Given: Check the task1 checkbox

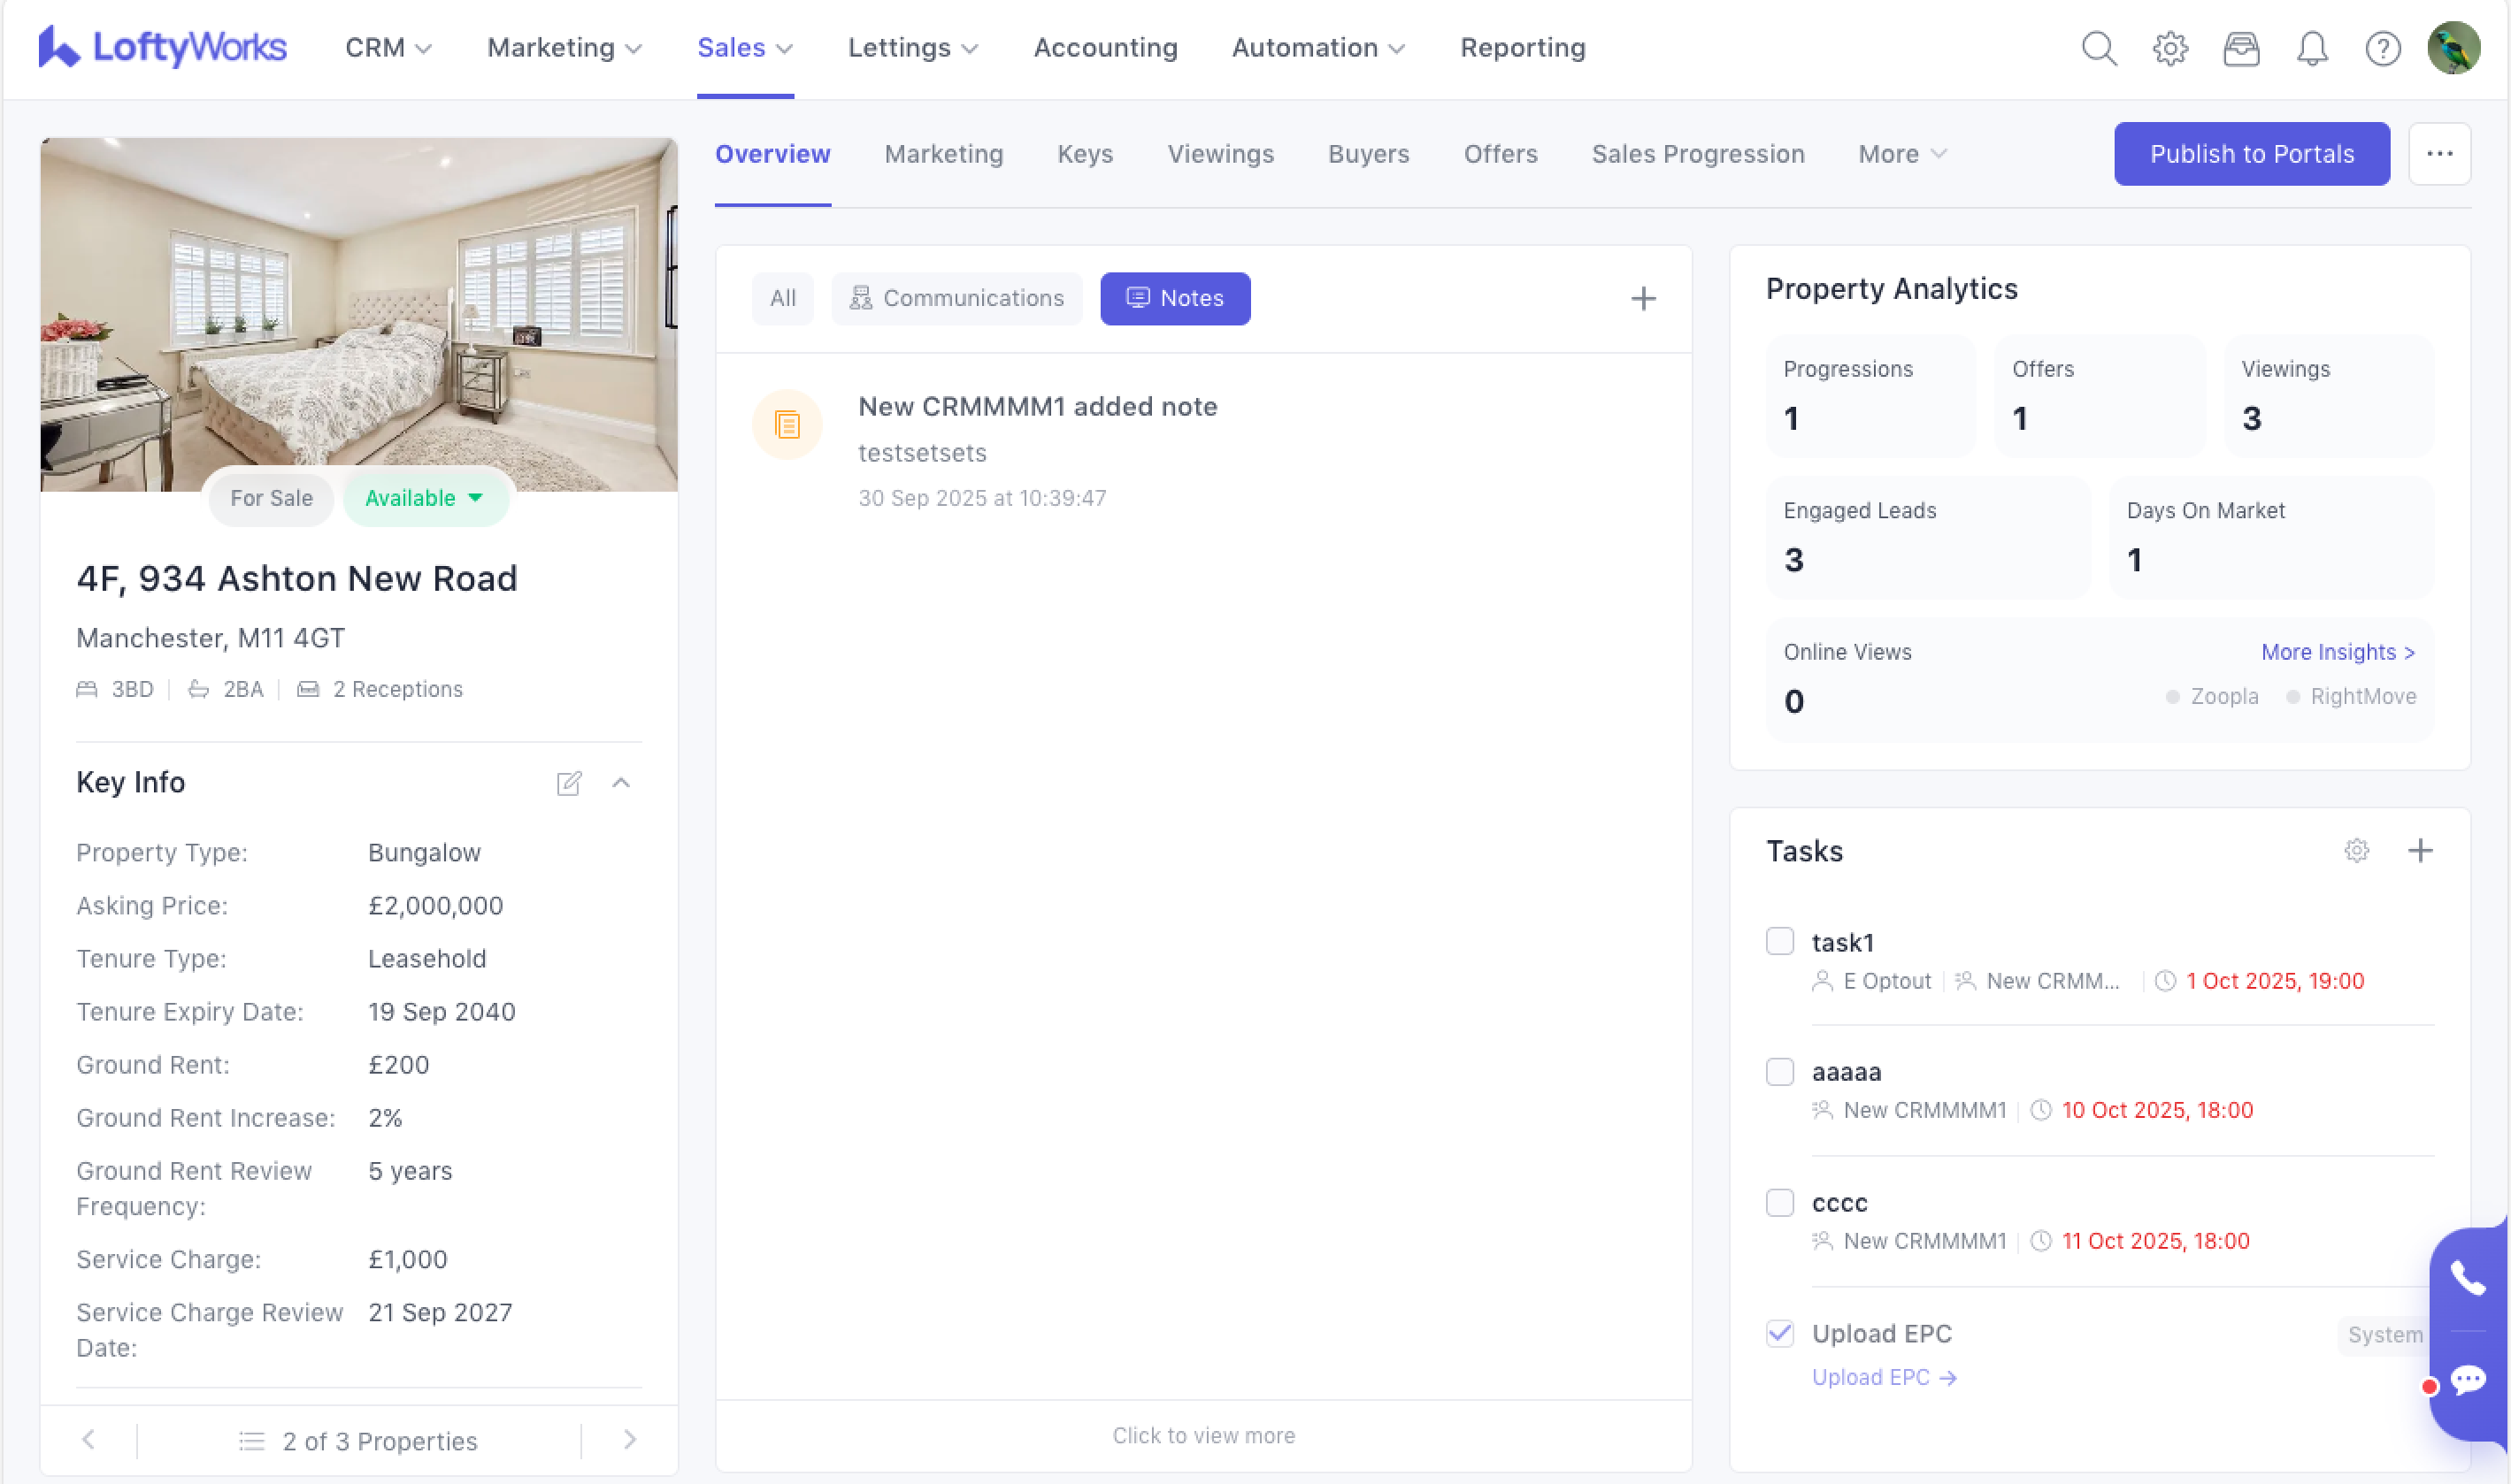Looking at the screenshot, I should [x=1779, y=941].
